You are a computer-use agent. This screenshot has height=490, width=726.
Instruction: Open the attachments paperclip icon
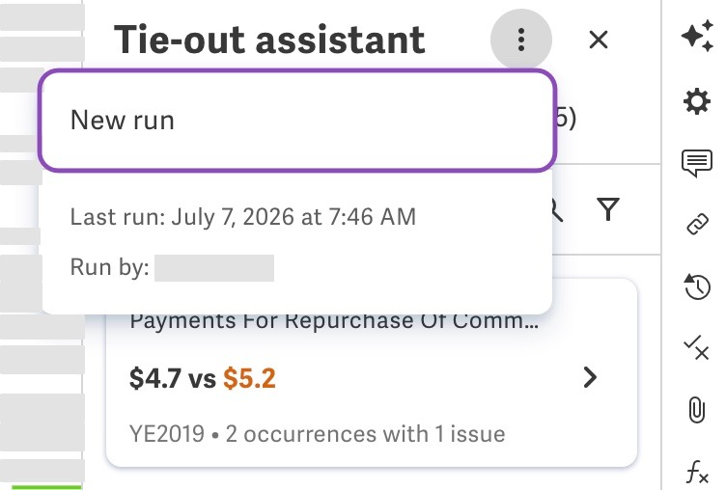(x=696, y=410)
